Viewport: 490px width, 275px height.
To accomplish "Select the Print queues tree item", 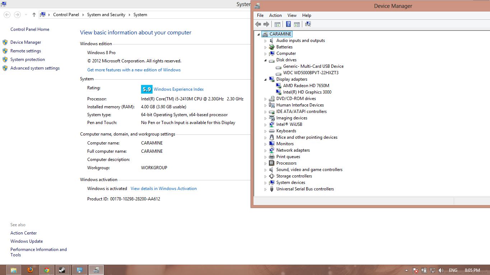I will tap(288, 157).
